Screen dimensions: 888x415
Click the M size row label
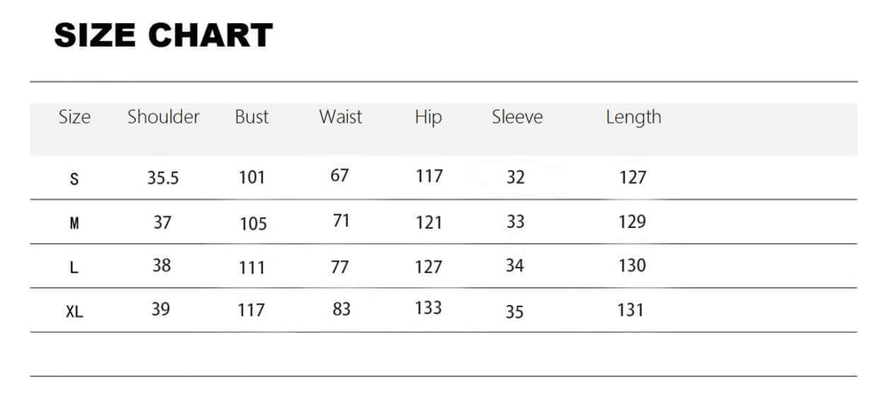75,223
